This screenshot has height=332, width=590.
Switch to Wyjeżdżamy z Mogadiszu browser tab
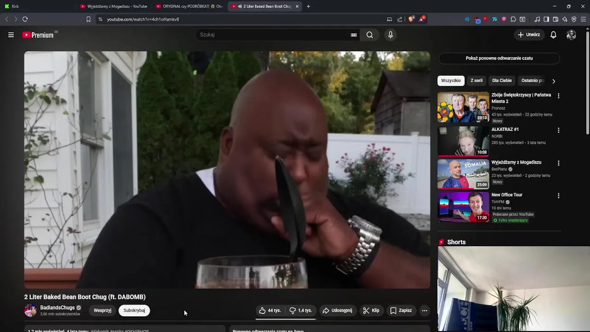point(114,6)
